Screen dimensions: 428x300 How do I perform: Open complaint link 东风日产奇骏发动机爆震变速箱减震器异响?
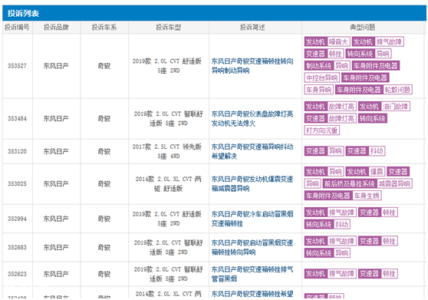pos(252,183)
